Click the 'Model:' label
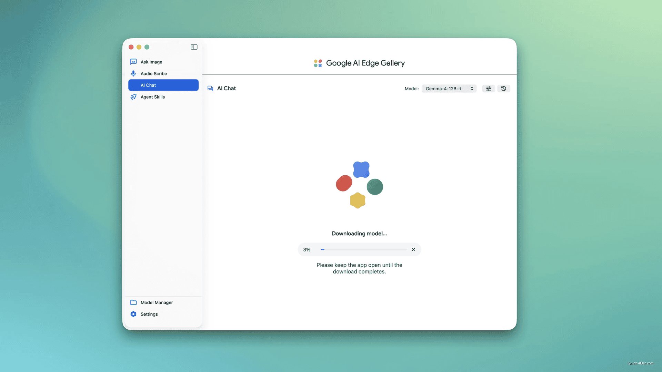 point(412,89)
